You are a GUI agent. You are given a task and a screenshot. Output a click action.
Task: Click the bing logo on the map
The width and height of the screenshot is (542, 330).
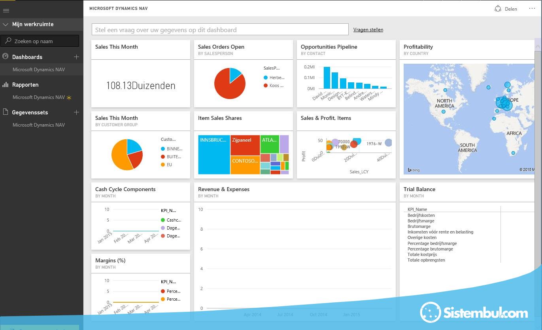click(414, 170)
